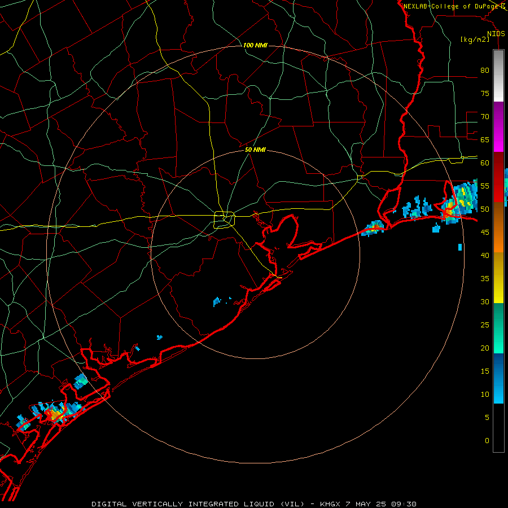Screen dimensions: 508x508
Task: Click the NIDS label
Action: (x=496, y=34)
